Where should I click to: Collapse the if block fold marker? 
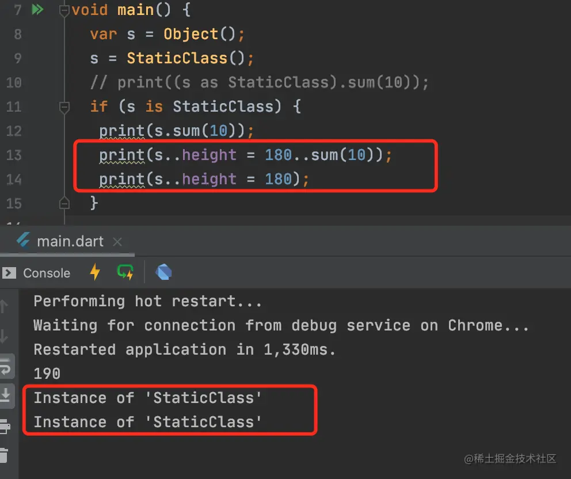click(x=64, y=108)
